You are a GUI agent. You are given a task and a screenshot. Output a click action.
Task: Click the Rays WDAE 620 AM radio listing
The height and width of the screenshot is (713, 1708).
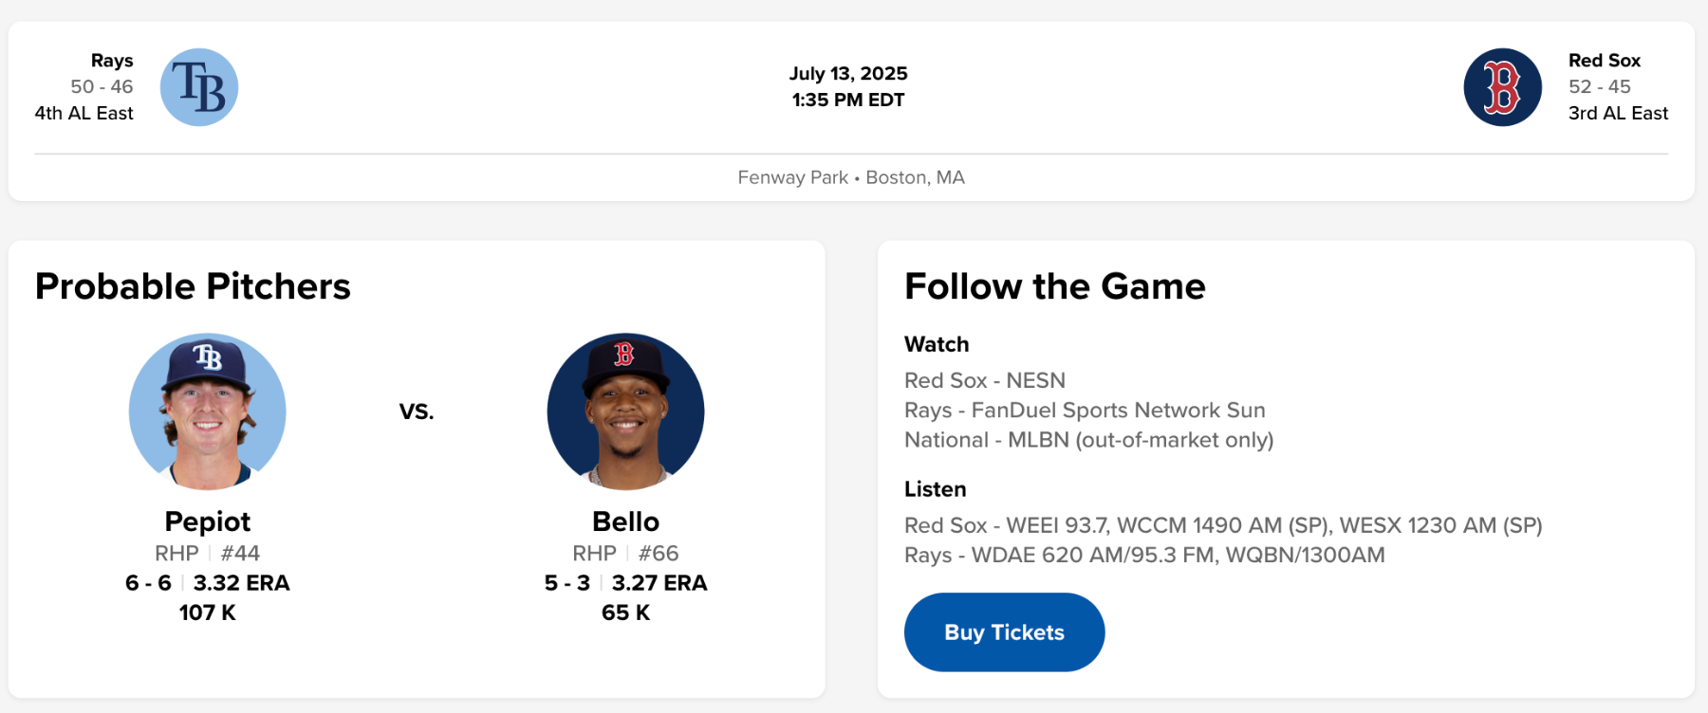pos(1143,555)
